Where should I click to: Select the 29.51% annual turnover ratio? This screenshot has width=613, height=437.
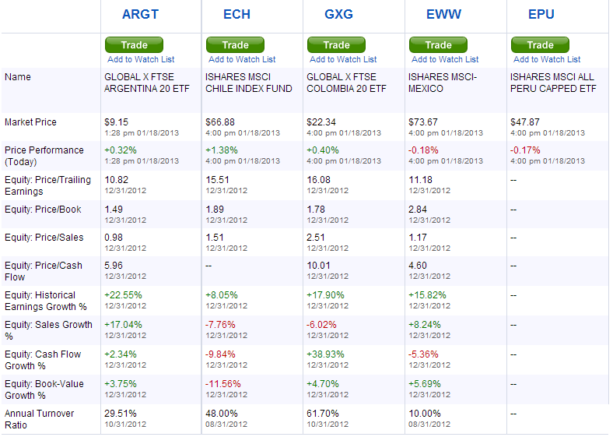coord(121,414)
